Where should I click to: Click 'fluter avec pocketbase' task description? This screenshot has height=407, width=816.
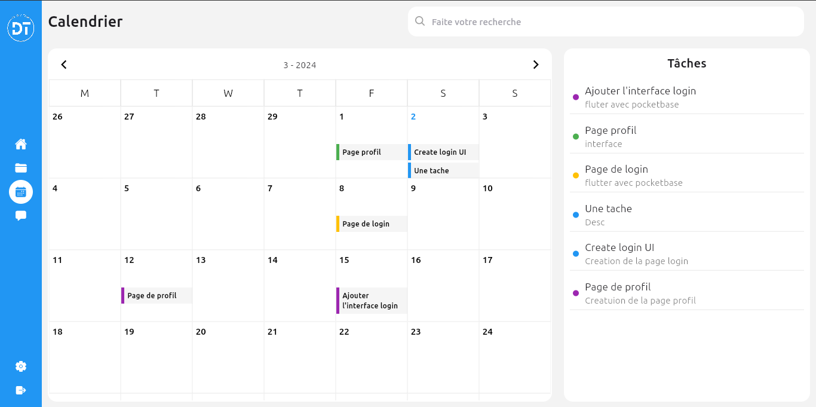(632, 105)
